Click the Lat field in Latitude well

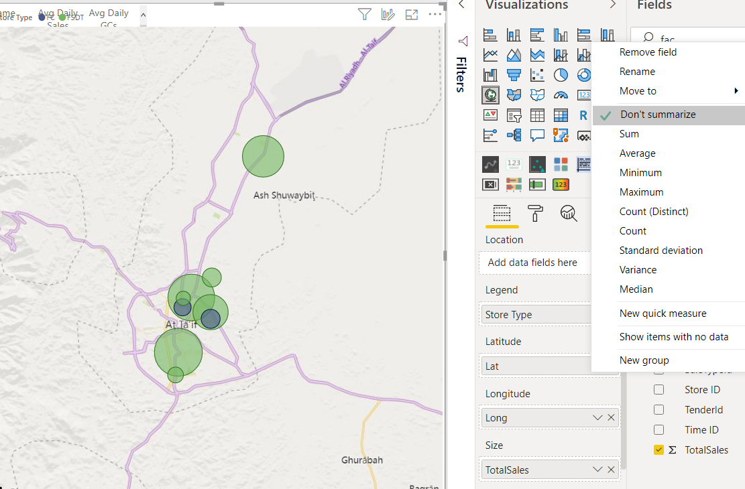pyautogui.click(x=536, y=366)
